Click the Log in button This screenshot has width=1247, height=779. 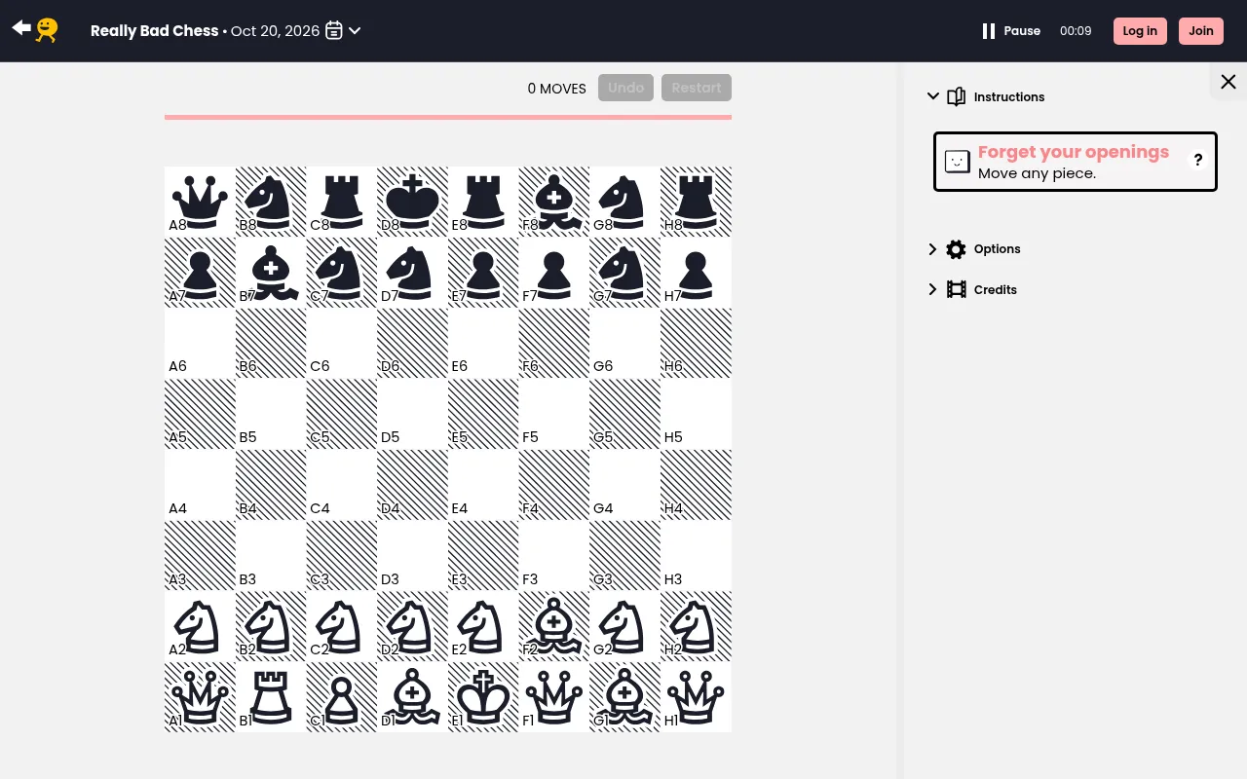[1140, 31]
